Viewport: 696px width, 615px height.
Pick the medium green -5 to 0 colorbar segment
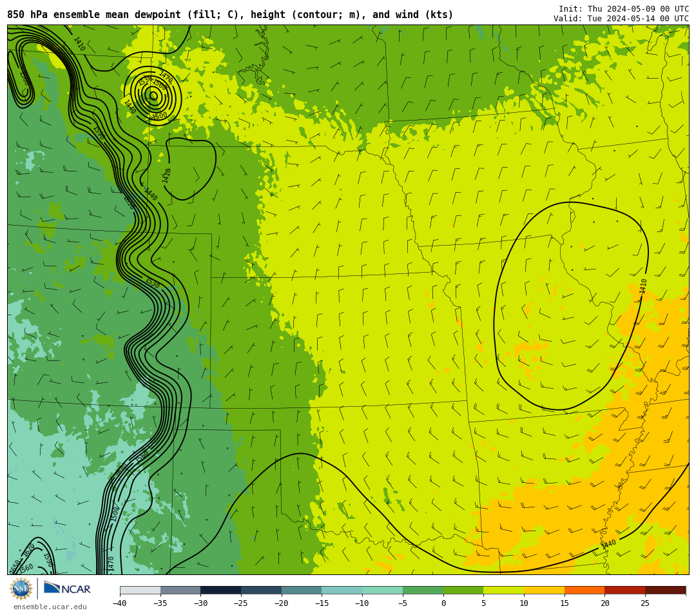(x=423, y=590)
